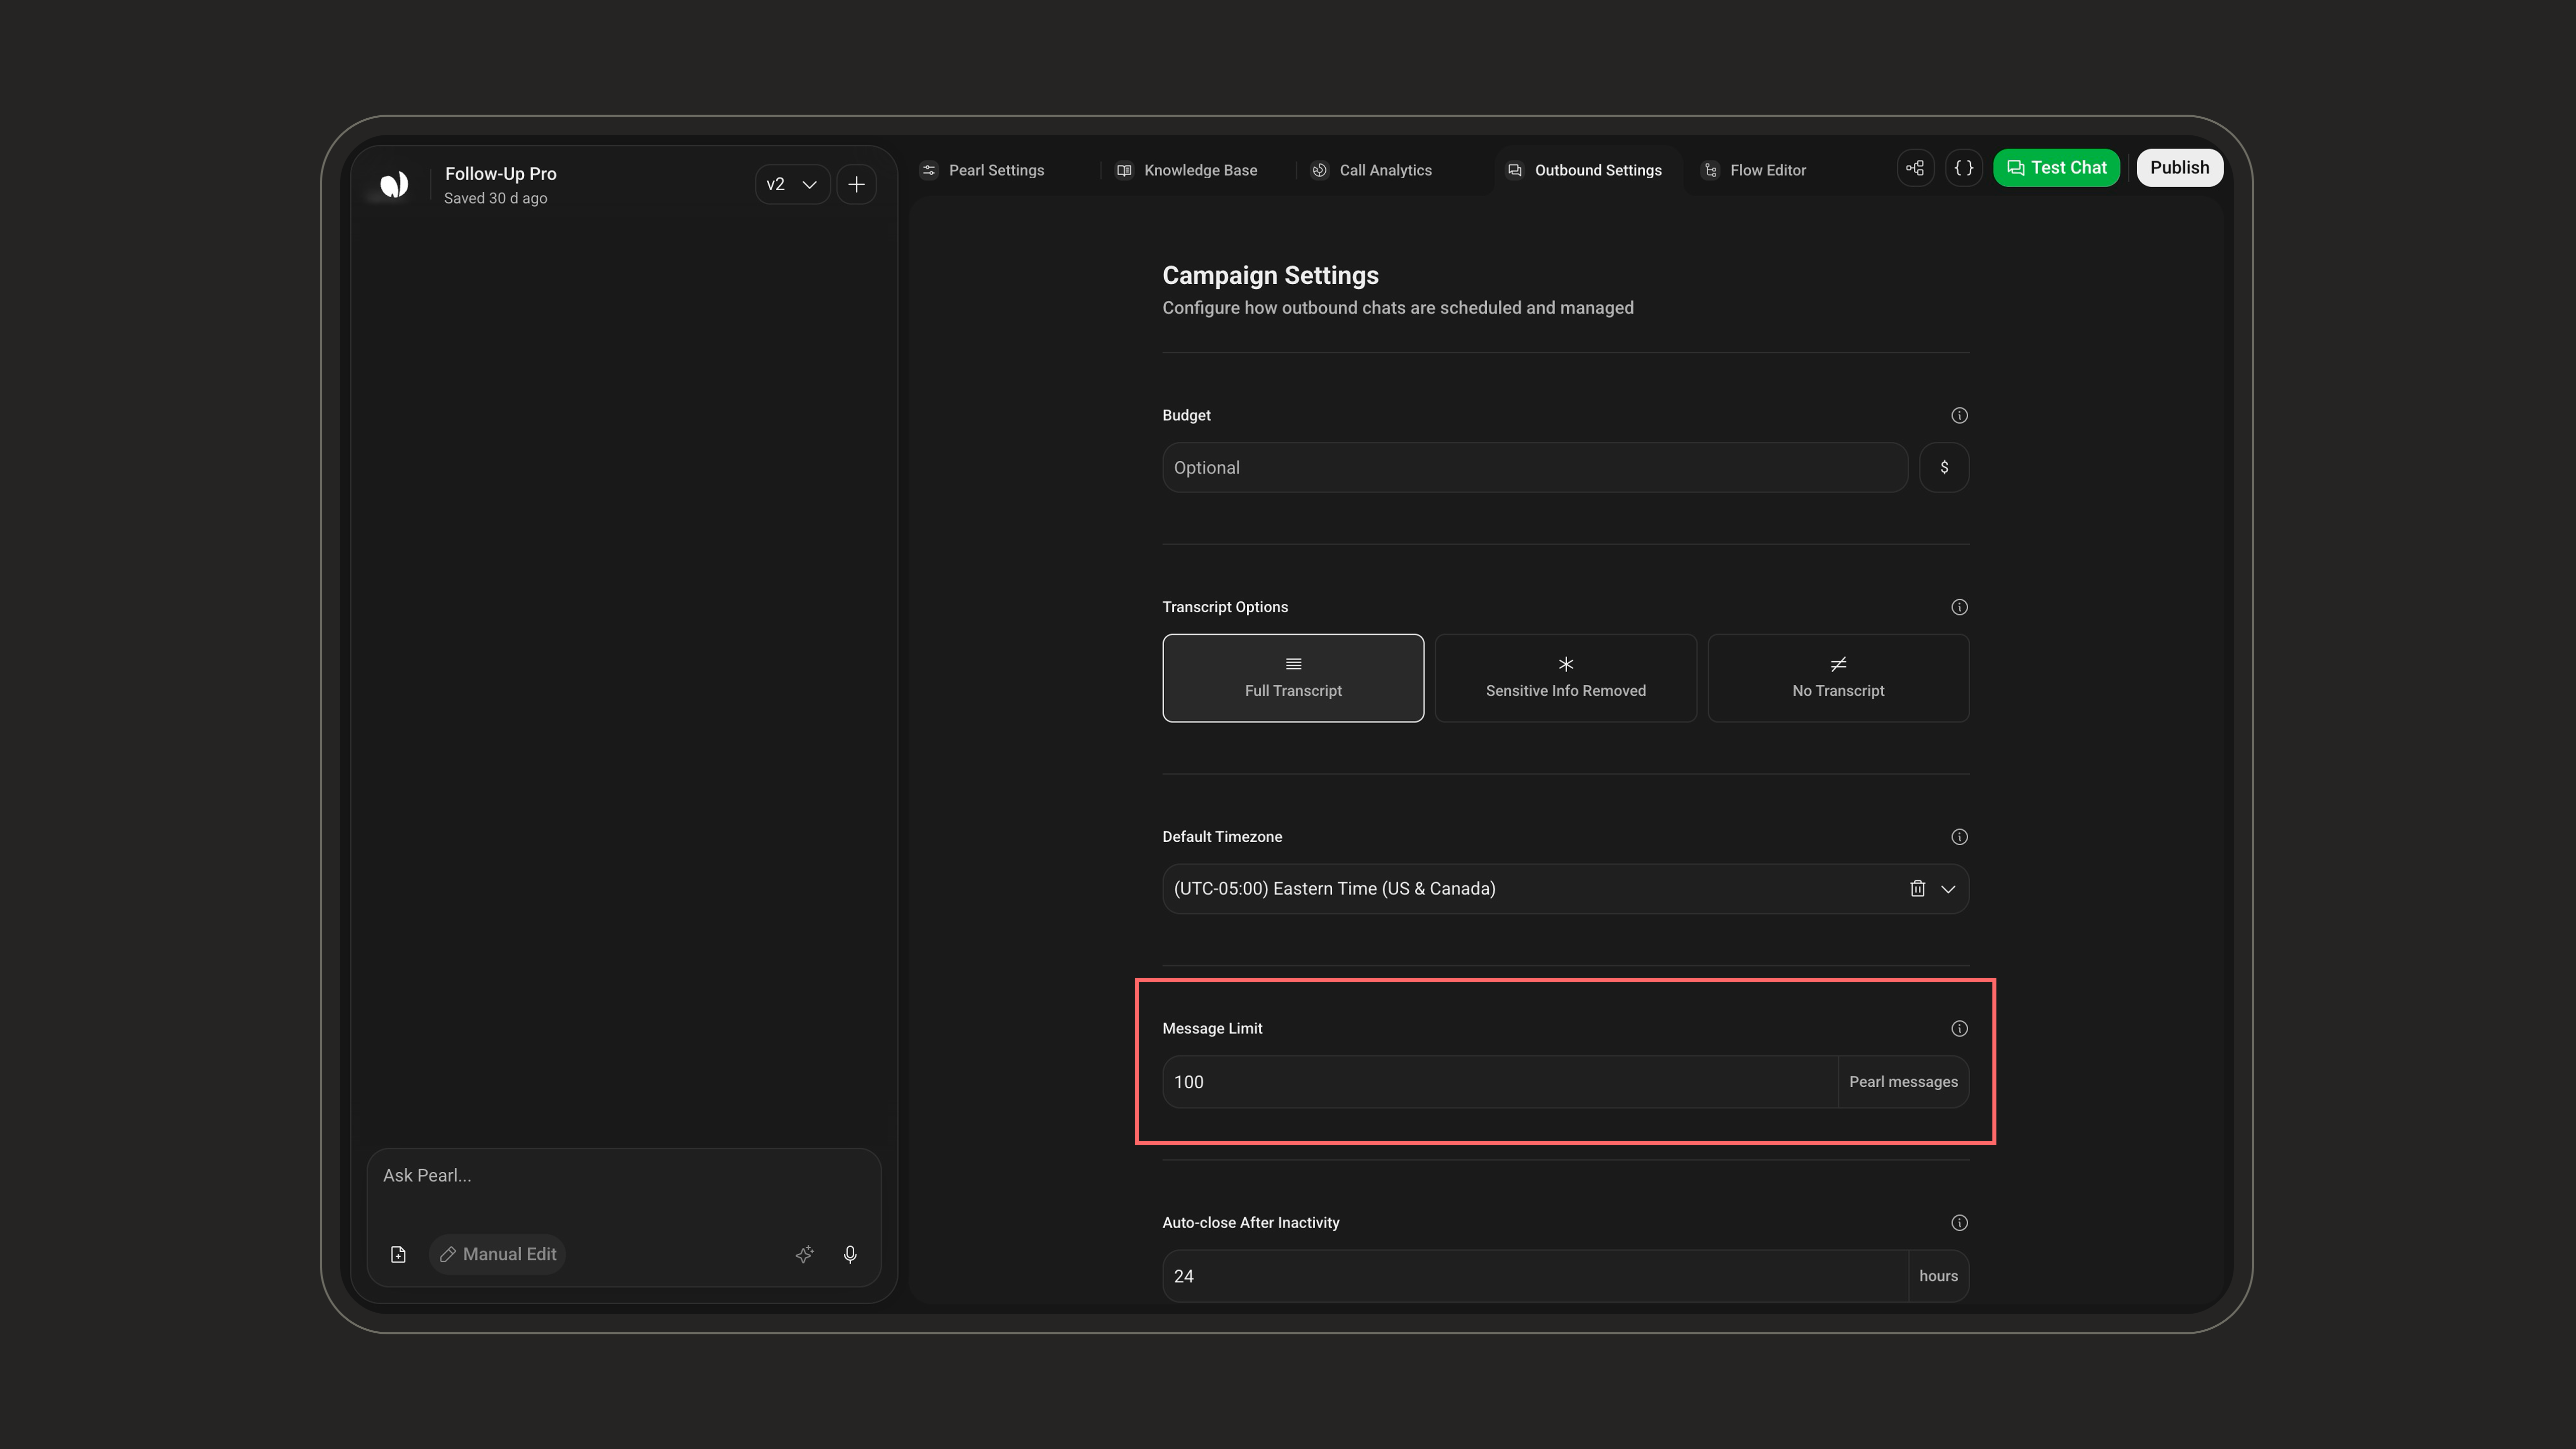
Task: Open the Knowledge Base tab
Action: [1187, 170]
